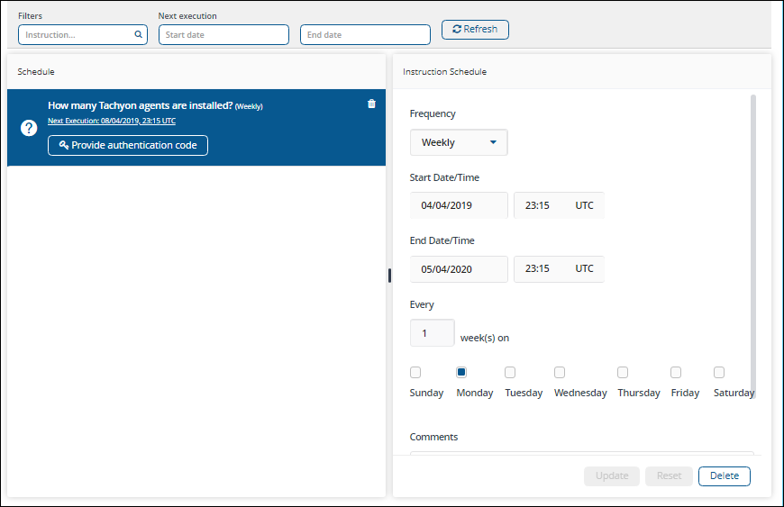Click the Next Execution link
The image size is (784, 507).
(112, 121)
